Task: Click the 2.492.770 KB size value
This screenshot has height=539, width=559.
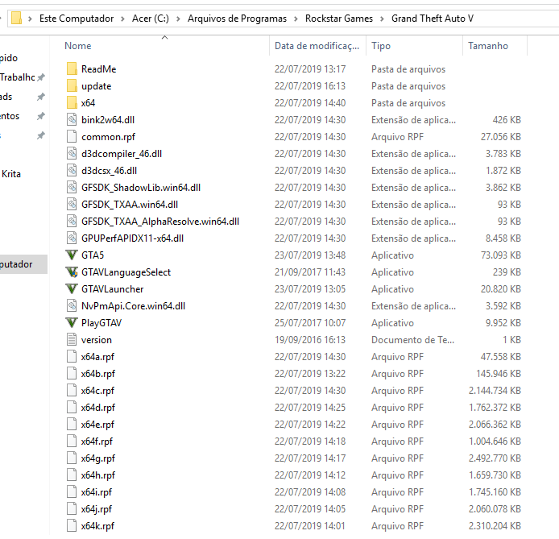Action: pos(495,458)
